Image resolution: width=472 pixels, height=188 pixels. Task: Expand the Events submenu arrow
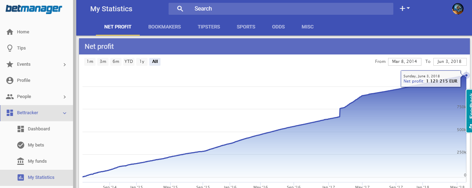[65, 64]
